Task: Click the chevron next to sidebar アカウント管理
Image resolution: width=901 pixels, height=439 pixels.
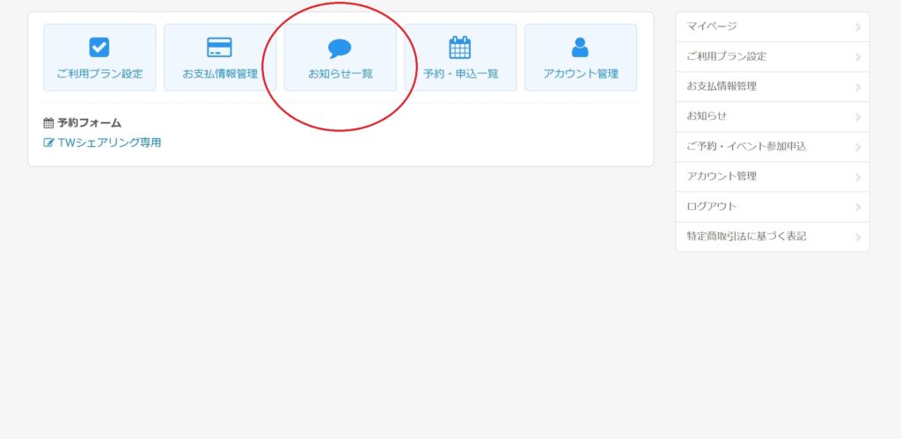Action: pyautogui.click(x=858, y=177)
